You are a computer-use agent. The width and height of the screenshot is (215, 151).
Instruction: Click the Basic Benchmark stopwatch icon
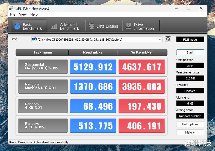pyautogui.click(x=17, y=26)
